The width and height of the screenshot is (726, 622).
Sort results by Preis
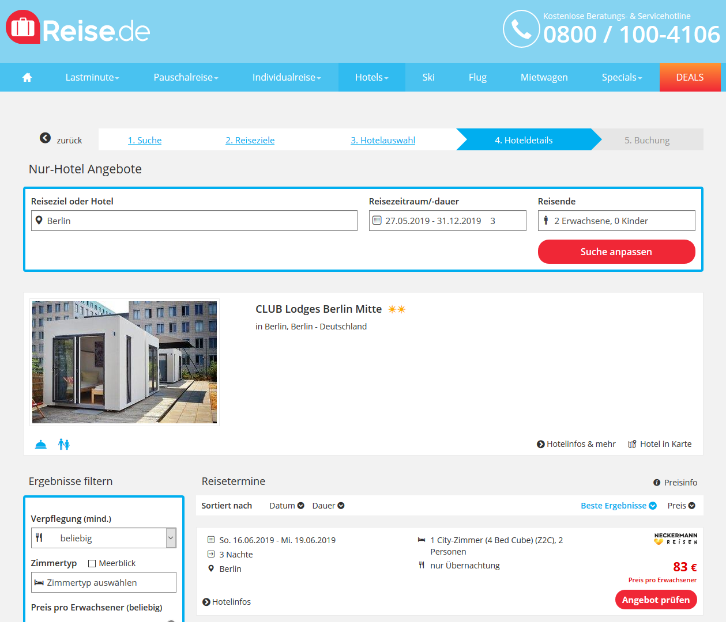click(682, 506)
